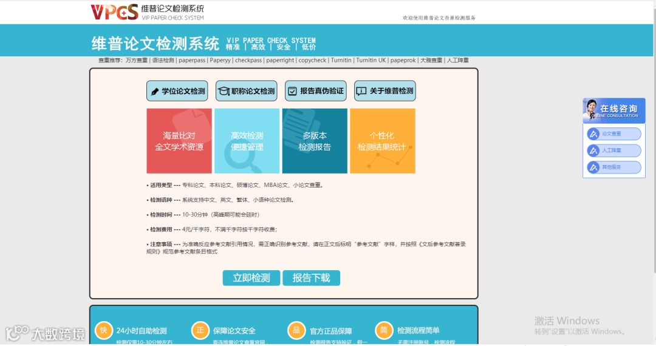Click the 论文查重 consultation icon
Viewport: 656px width, 346px height.
pyautogui.click(x=593, y=134)
